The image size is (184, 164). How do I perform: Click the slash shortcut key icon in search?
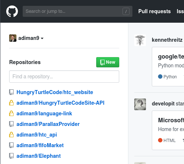click(126, 11)
